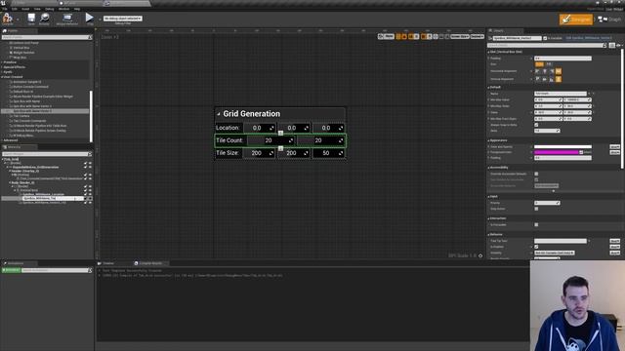Click the Browse toolbar icon
Viewport: 625px width, 351px height.
pyautogui.click(x=44, y=19)
